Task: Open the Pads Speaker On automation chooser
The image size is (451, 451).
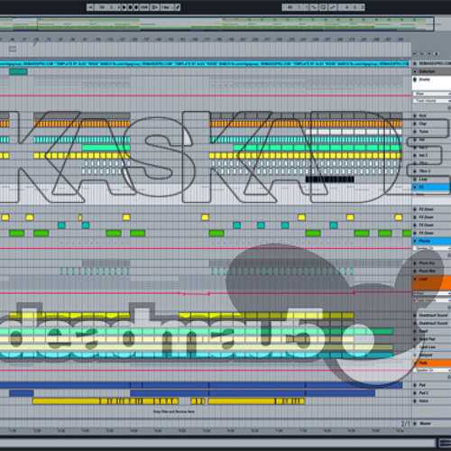Action: click(432, 370)
